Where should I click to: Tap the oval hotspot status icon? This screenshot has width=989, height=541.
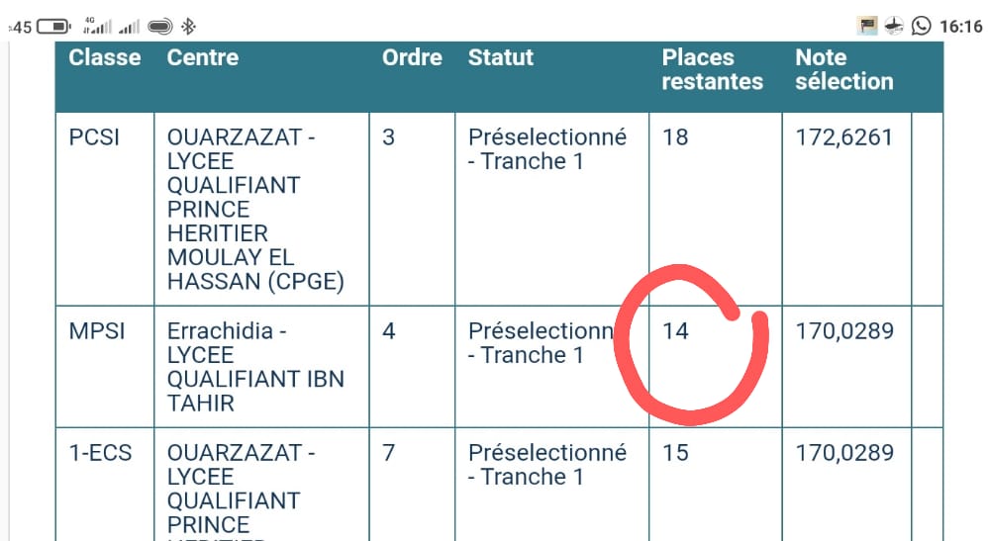(160, 26)
